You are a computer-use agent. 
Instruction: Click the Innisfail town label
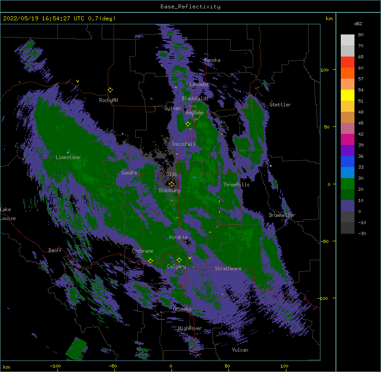[x=183, y=144]
